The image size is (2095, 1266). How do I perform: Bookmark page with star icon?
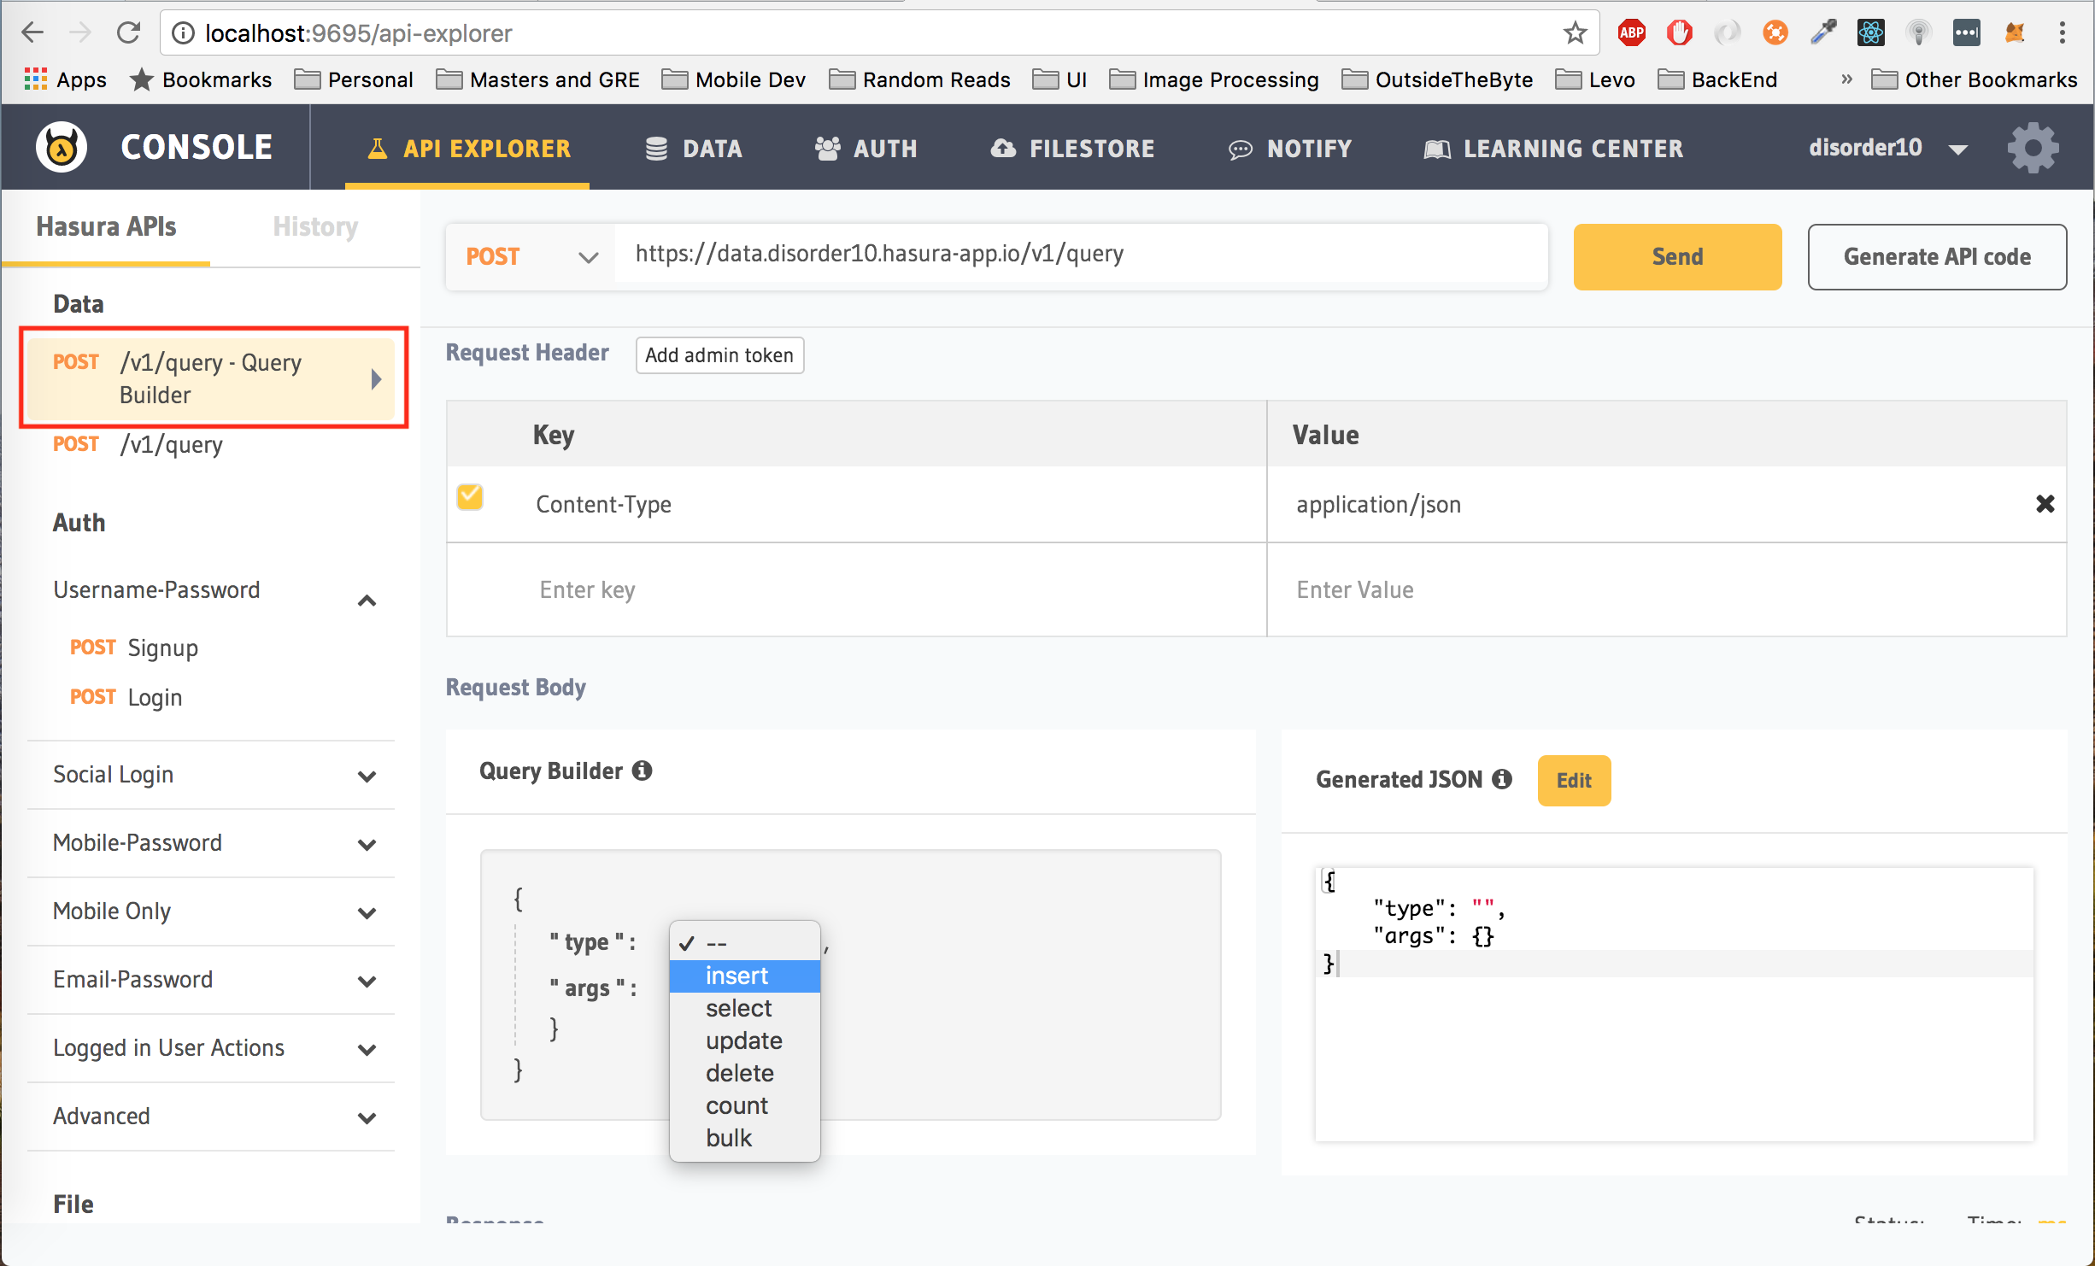pos(1575,33)
